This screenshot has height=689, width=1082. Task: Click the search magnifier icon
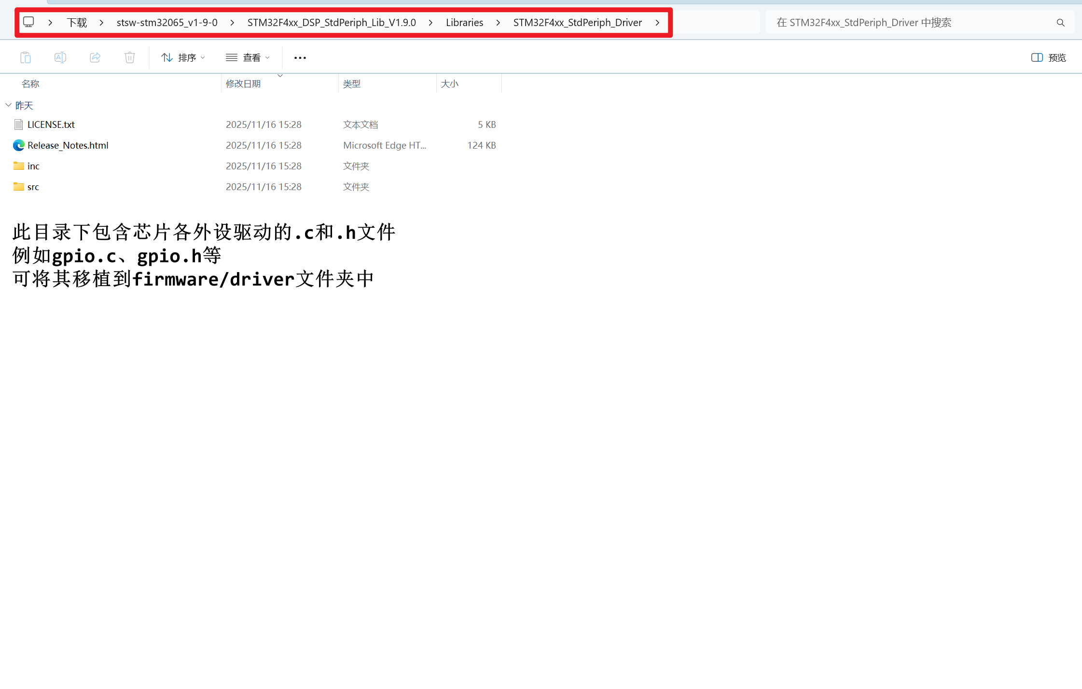[1060, 23]
